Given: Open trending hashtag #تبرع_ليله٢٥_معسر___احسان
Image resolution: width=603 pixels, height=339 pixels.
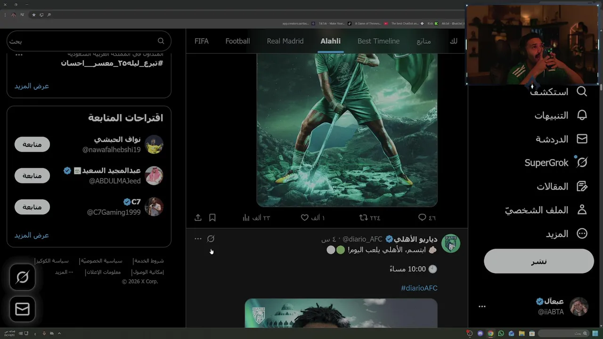Looking at the screenshot, I should click(x=112, y=63).
